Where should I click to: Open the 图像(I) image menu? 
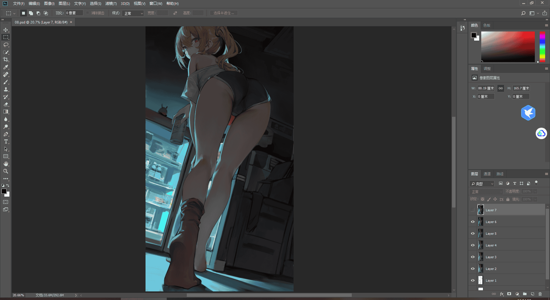click(49, 3)
